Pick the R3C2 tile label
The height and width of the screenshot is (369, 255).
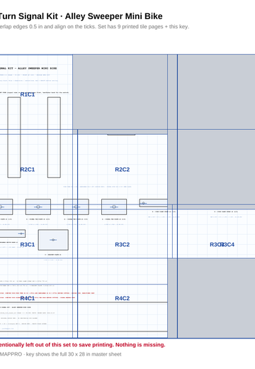coord(123,244)
